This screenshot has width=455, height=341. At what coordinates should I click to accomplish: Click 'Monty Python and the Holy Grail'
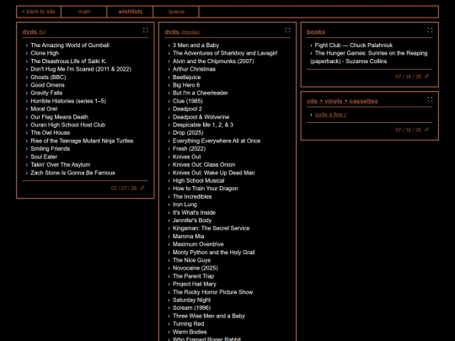(x=213, y=252)
